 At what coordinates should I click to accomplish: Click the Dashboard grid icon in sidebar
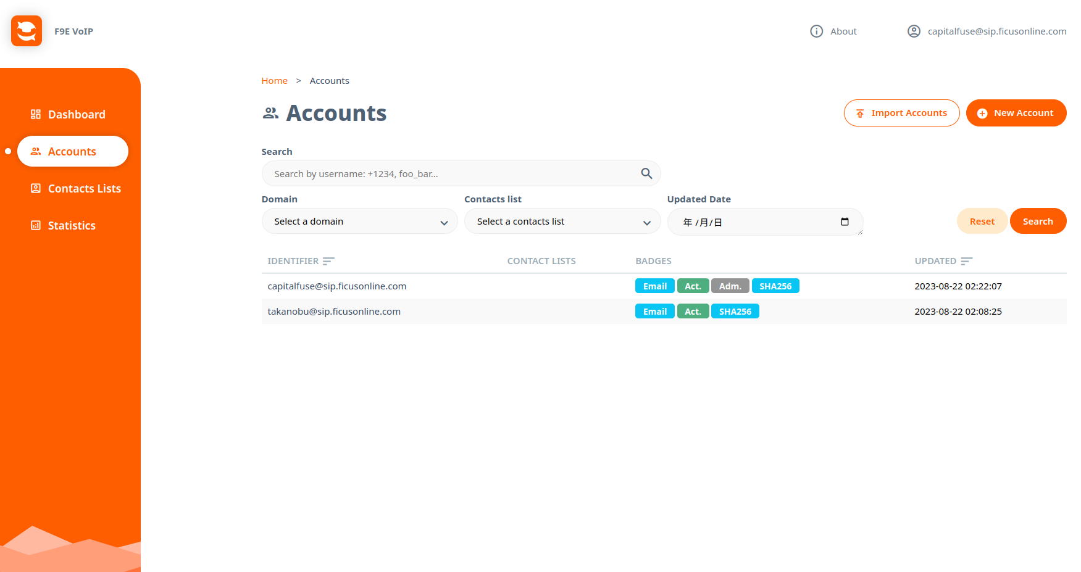point(36,114)
